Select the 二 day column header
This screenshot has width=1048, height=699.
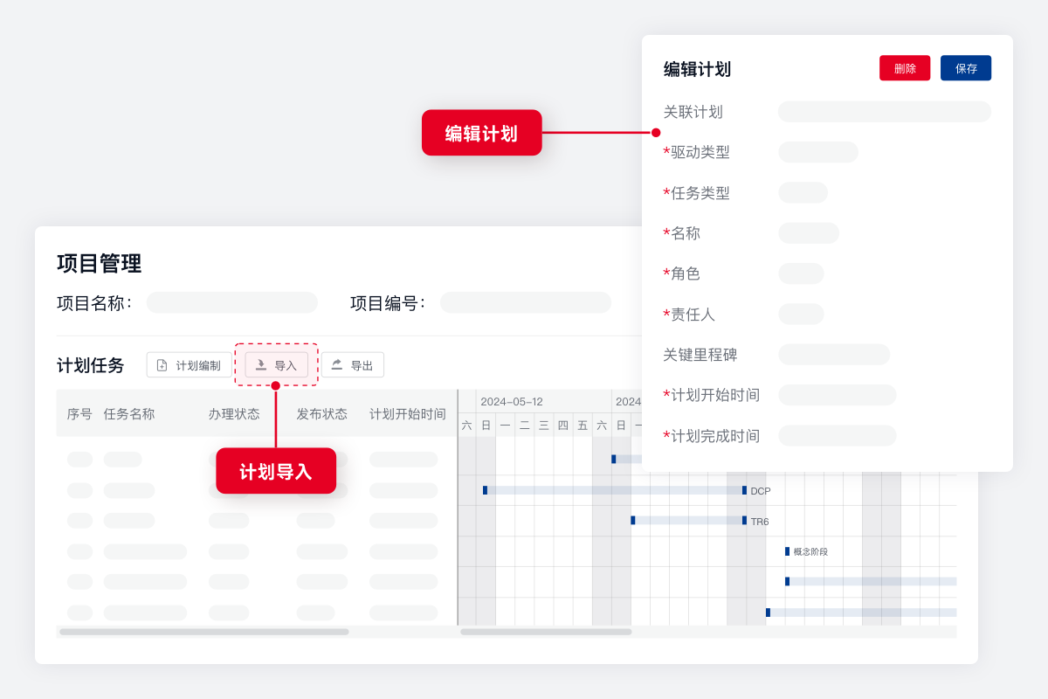click(524, 426)
